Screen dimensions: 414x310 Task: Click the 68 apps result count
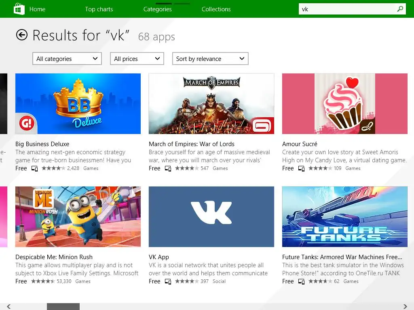click(x=156, y=37)
